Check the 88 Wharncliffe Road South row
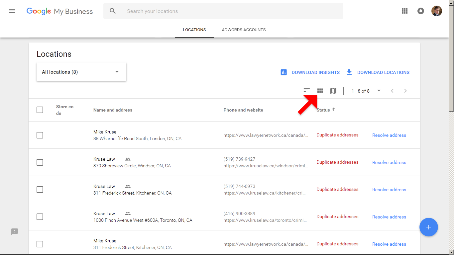 [40, 135]
